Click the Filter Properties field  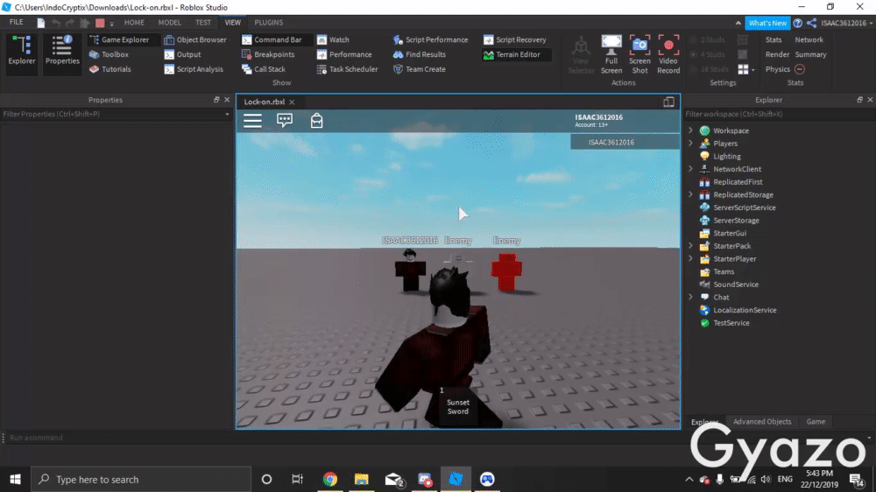pyautogui.click(x=115, y=114)
